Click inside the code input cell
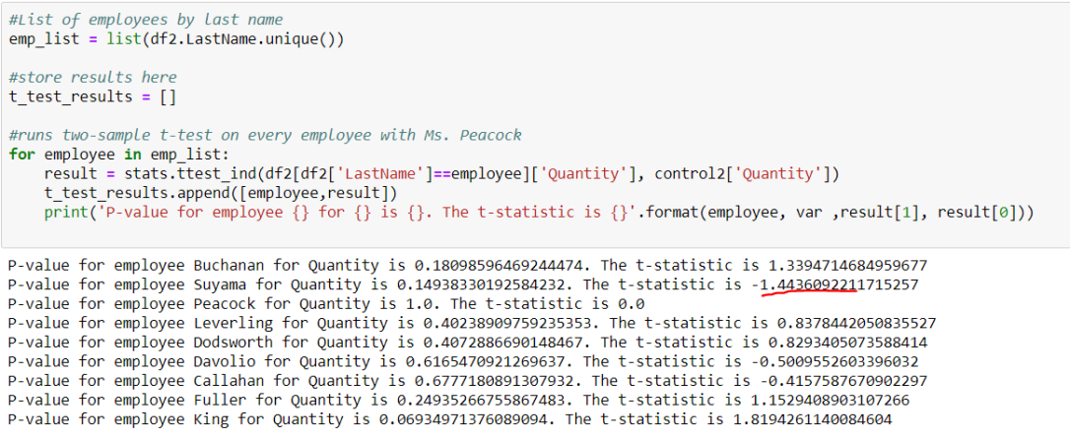Image resolution: width=1070 pixels, height=439 pixels. [x=535, y=124]
